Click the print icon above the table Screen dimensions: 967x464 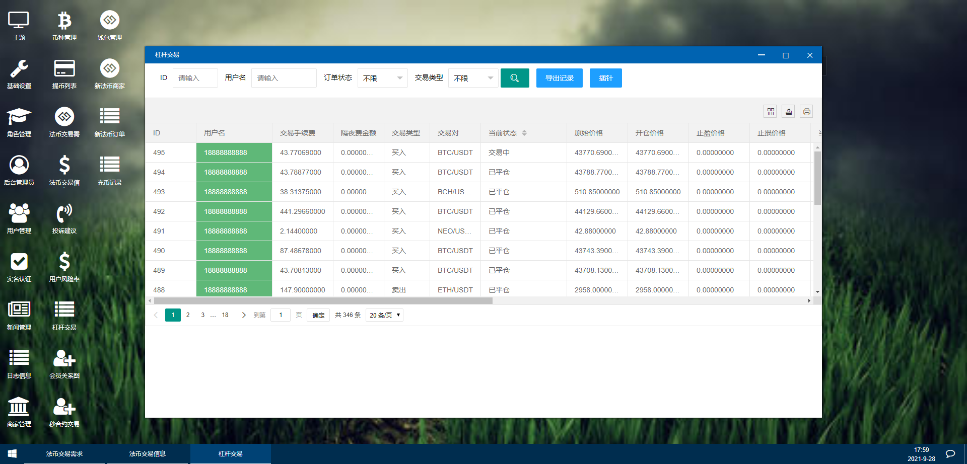[806, 111]
